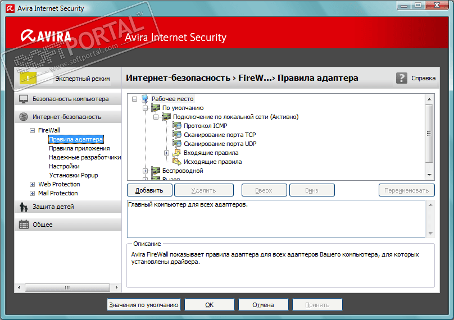
Task: Click the adapter icon beside Беспроводной
Action: (156, 171)
